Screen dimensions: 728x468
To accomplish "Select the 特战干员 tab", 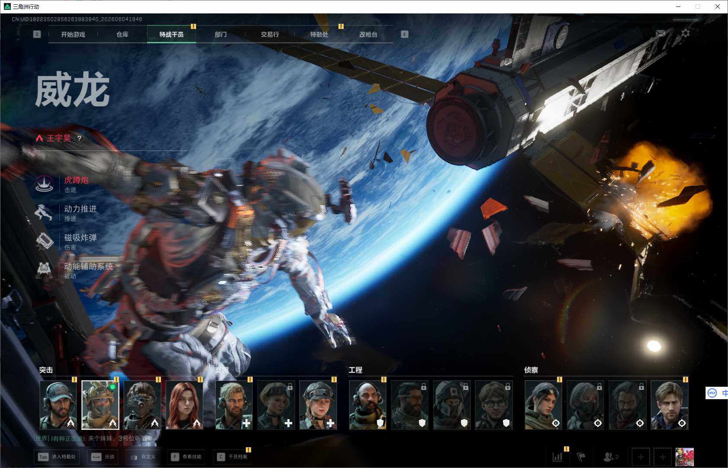I will (x=171, y=34).
